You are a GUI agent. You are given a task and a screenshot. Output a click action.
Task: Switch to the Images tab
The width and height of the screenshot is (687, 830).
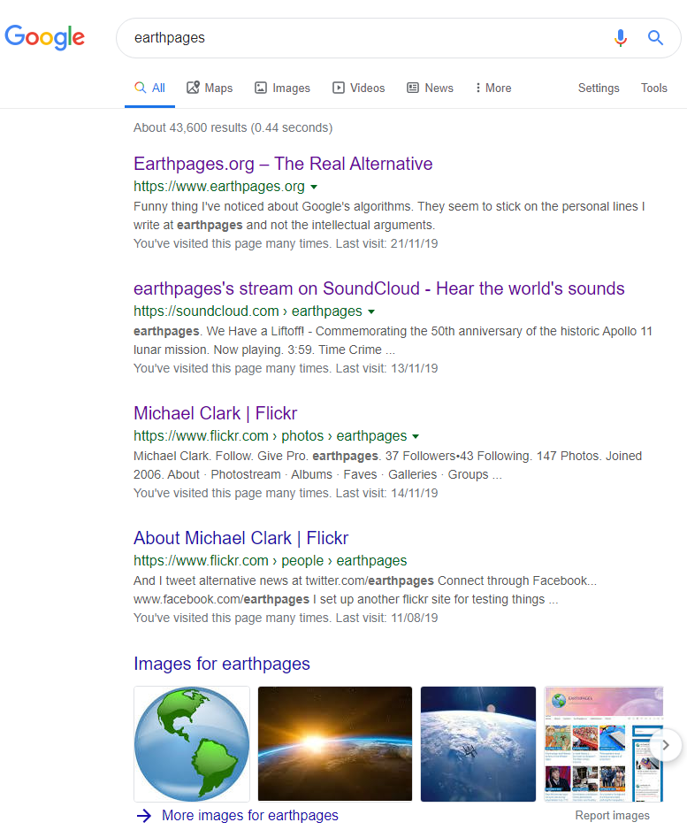[282, 88]
